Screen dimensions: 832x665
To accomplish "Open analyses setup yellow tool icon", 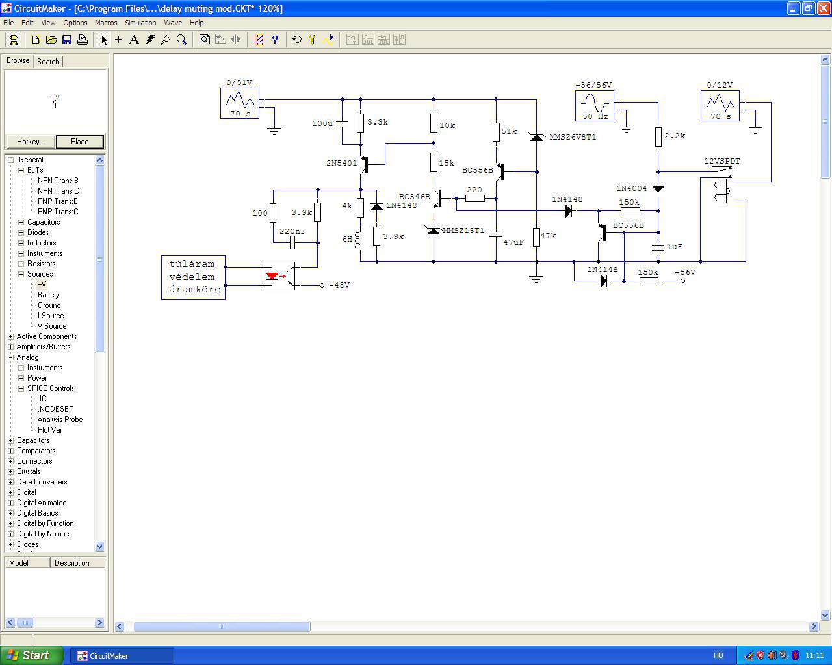I will tap(313, 40).
